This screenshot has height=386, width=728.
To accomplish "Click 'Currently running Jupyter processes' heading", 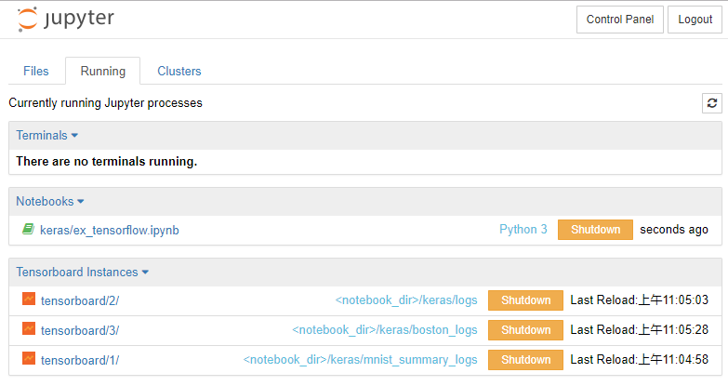I will [105, 102].
